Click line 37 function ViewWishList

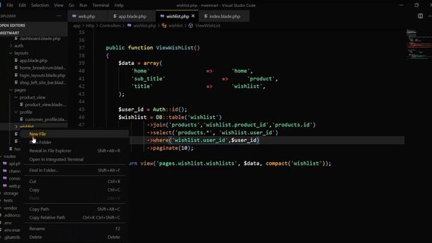(x=153, y=48)
